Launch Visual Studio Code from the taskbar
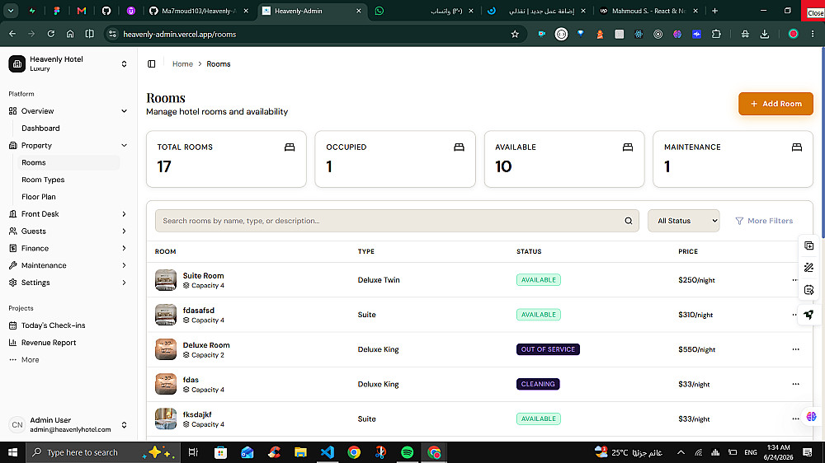Image resolution: width=825 pixels, height=463 pixels. 328,452
